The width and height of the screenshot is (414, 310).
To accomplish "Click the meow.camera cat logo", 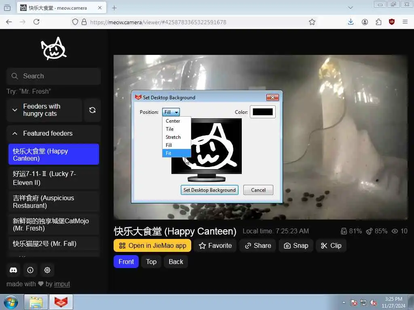I will (x=54, y=48).
